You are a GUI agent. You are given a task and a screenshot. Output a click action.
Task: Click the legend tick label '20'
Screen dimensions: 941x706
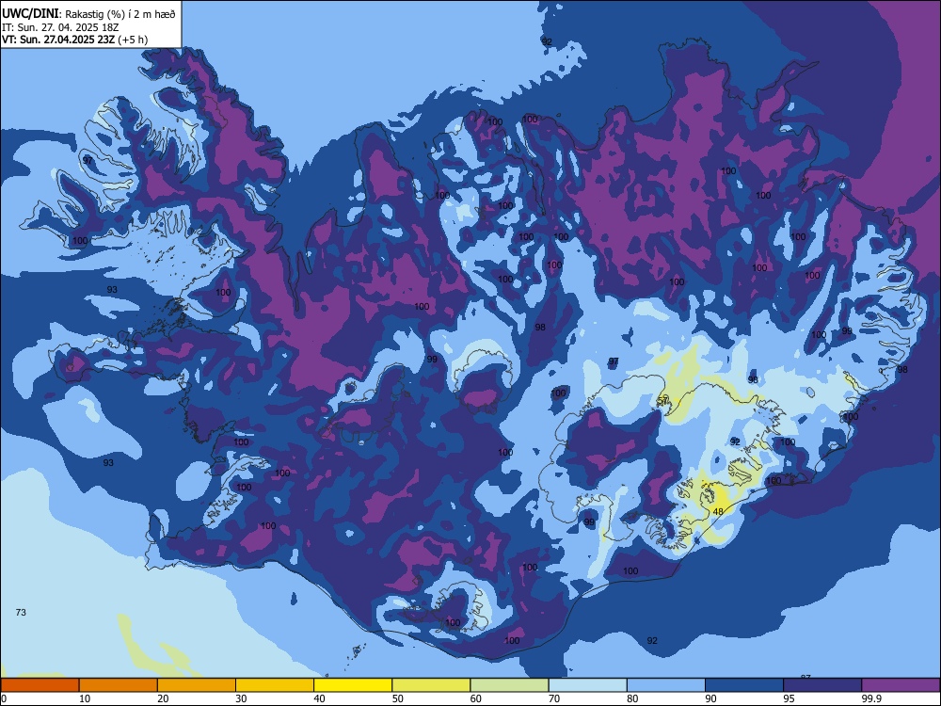coord(163,698)
